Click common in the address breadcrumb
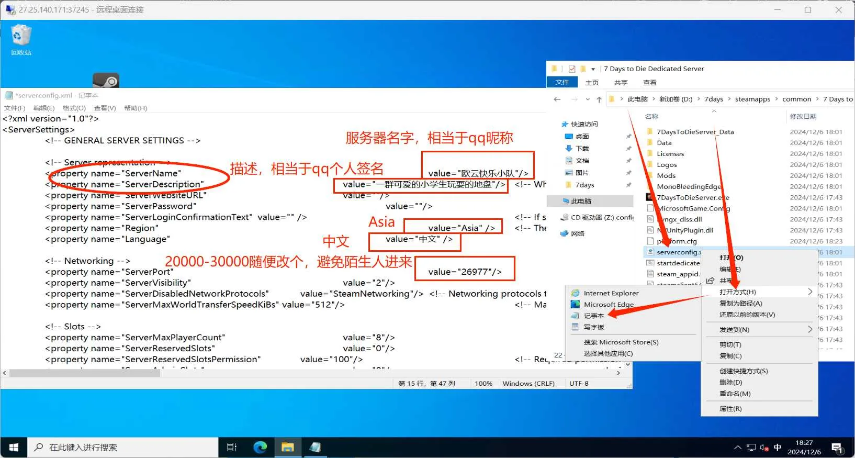The width and height of the screenshot is (855, 458). (796, 99)
